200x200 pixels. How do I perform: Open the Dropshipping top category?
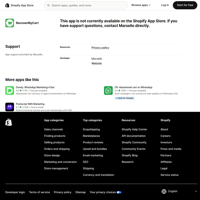point(91,129)
